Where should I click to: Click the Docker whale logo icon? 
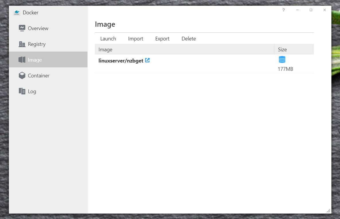coord(17,13)
